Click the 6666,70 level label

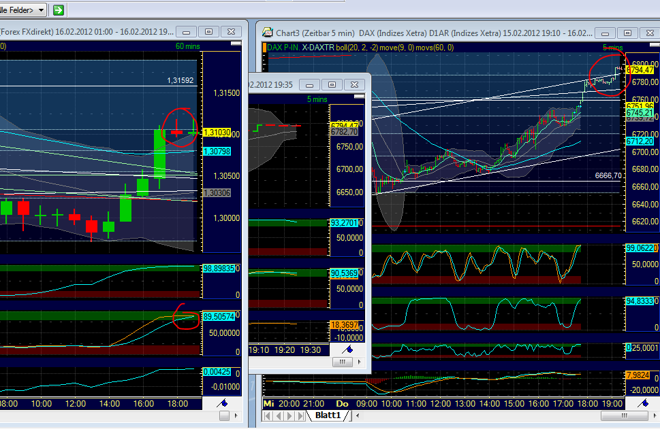(x=608, y=175)
